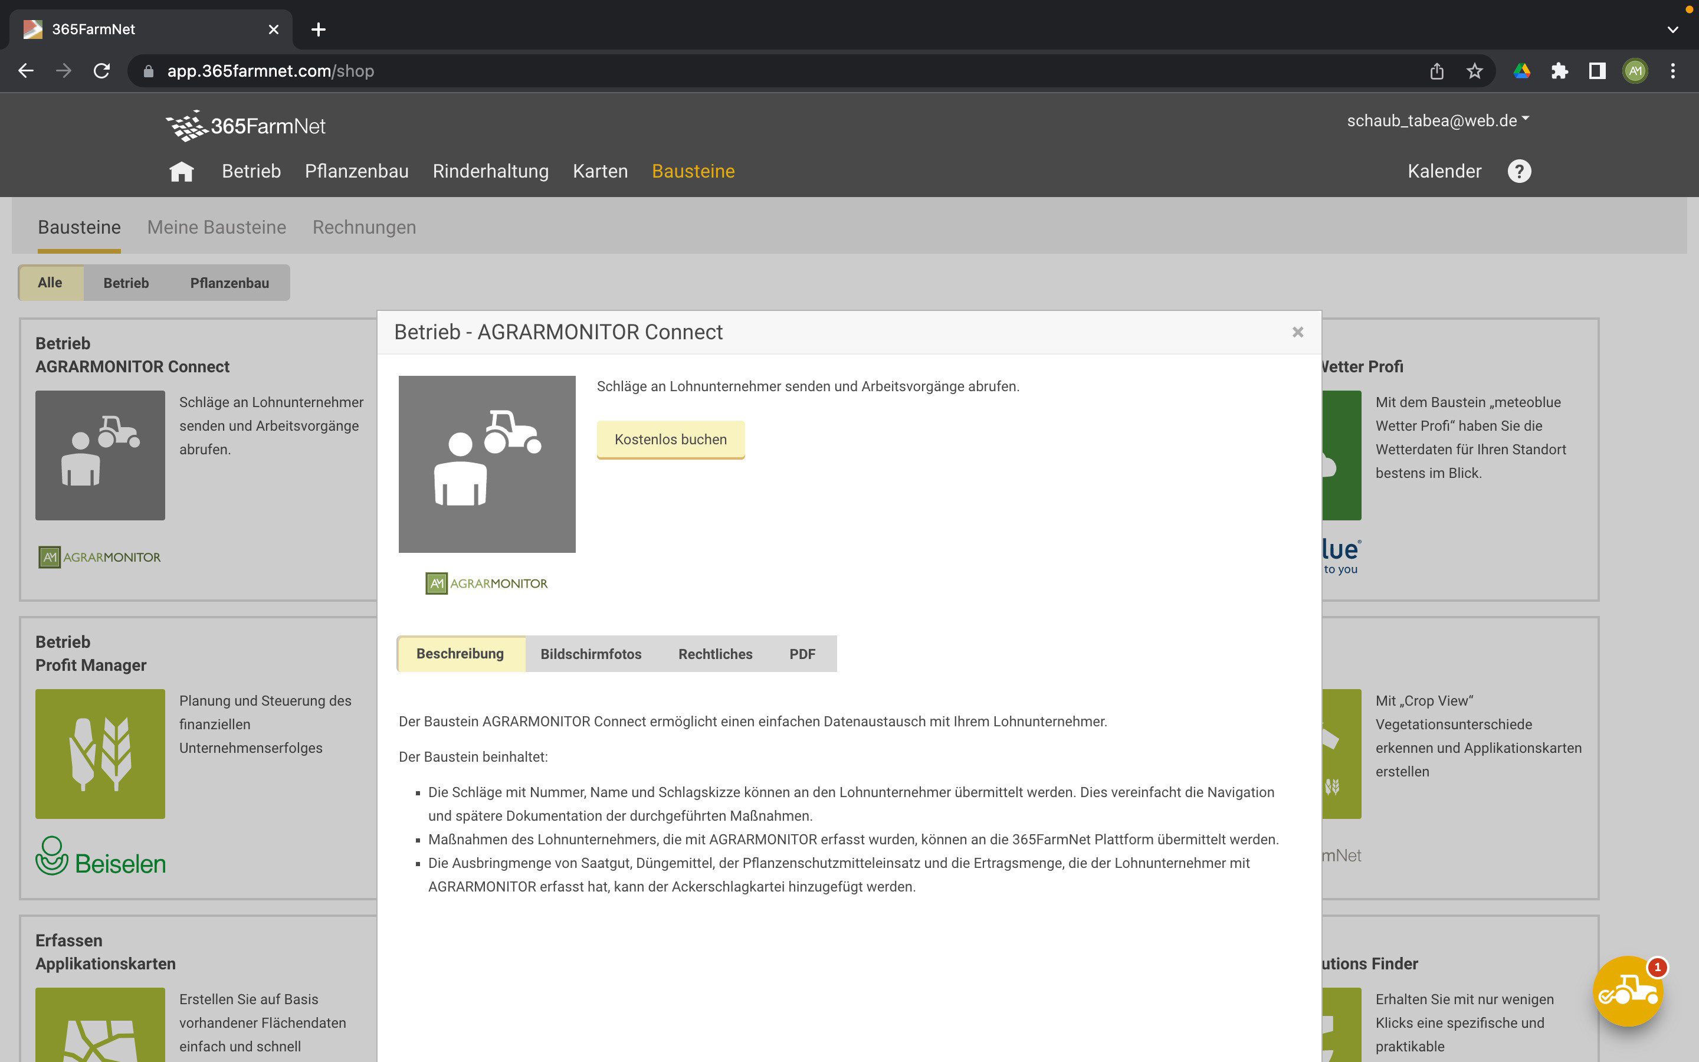Viewport: 1699px width, 1062px height.
Task: Click the Applikationskarten card thumbnail
Action: [100, 1025]
